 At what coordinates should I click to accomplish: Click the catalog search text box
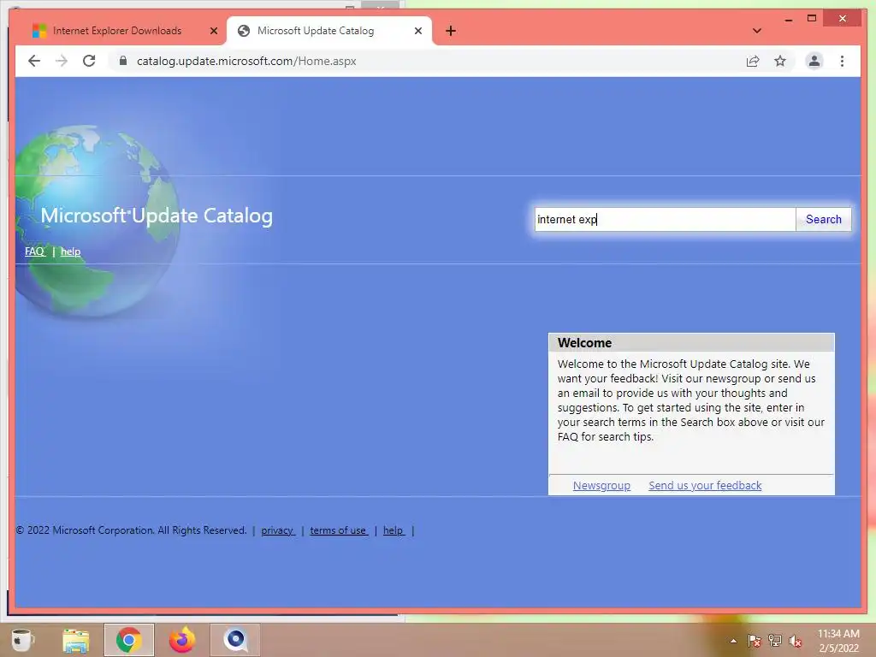[x=665, y=219]
